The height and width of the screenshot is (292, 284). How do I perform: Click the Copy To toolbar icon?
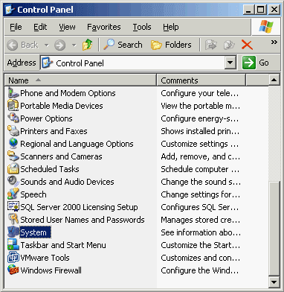(229, 45)
